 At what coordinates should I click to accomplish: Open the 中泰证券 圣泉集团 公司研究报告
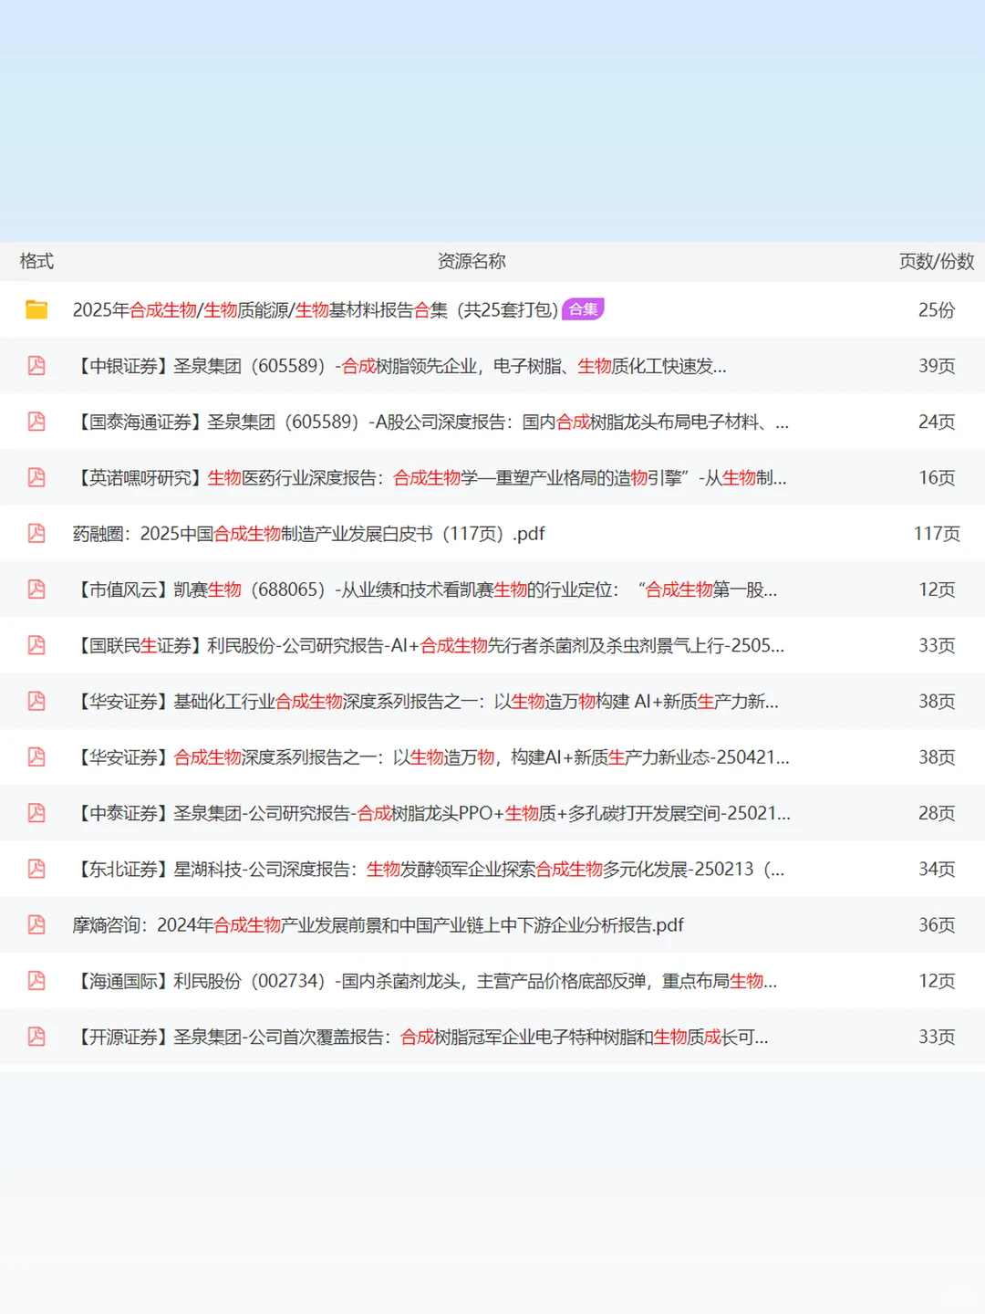click(x=431, y=812)
